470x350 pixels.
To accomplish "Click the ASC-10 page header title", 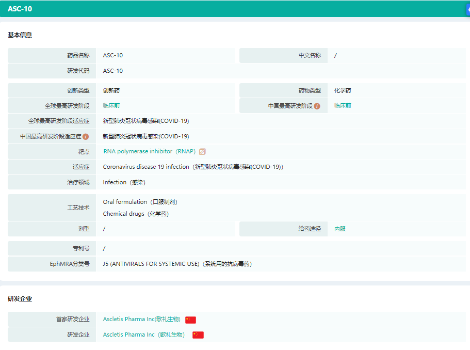I will (x=20, y=9).
